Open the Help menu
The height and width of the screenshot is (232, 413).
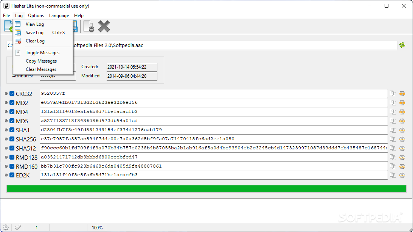(x=79, y=15)
